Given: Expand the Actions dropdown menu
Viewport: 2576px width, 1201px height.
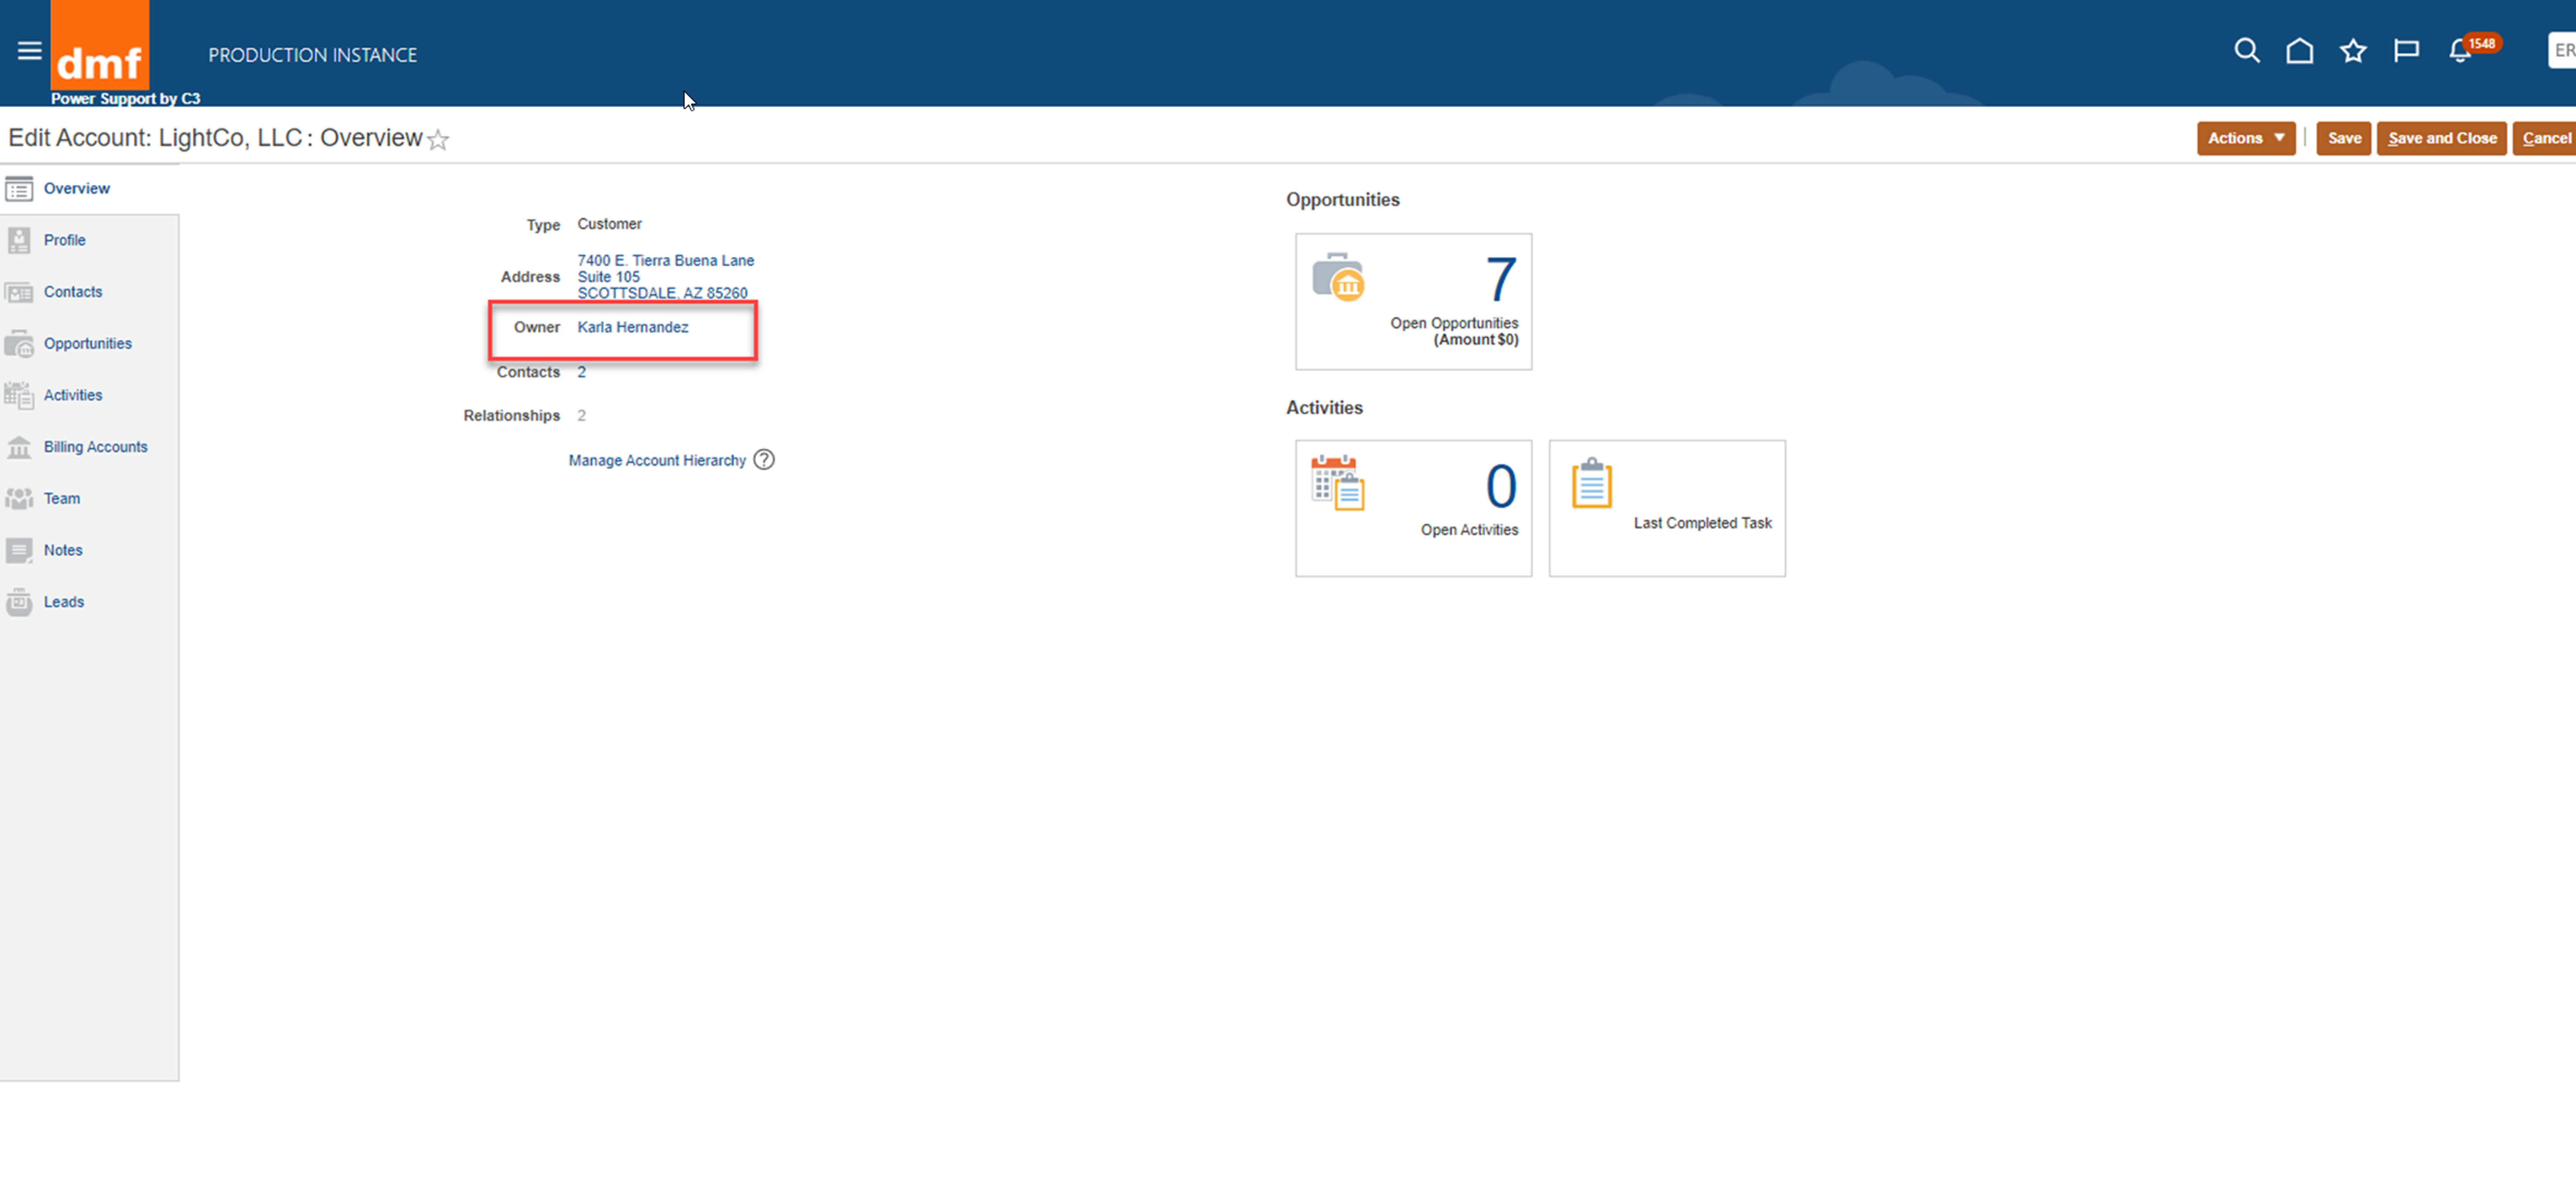Looking at the screenshot, I should (x=2245, y=138).
